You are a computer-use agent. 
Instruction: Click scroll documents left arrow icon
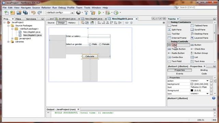[153, 18]
